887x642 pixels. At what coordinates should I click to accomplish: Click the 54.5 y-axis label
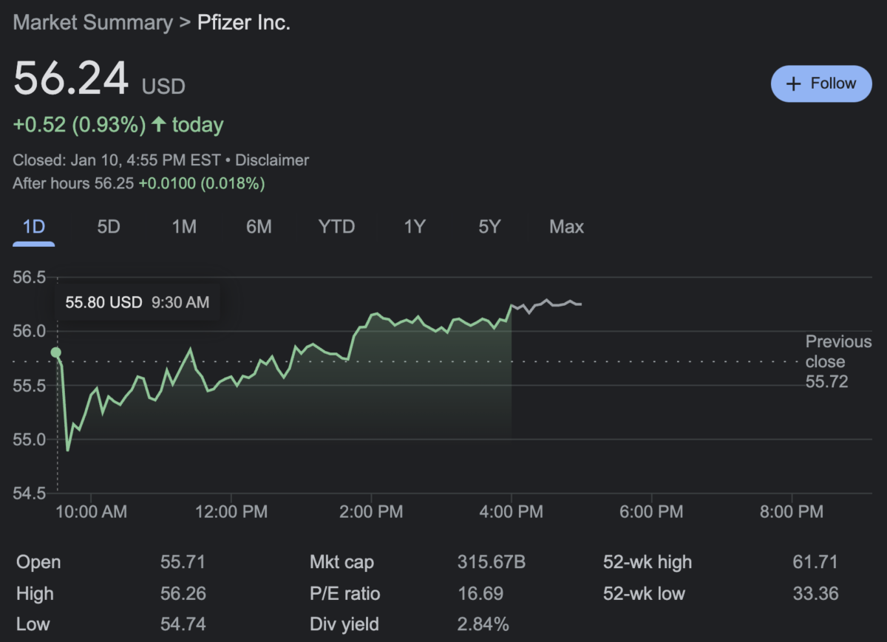(x=30, y=494)
